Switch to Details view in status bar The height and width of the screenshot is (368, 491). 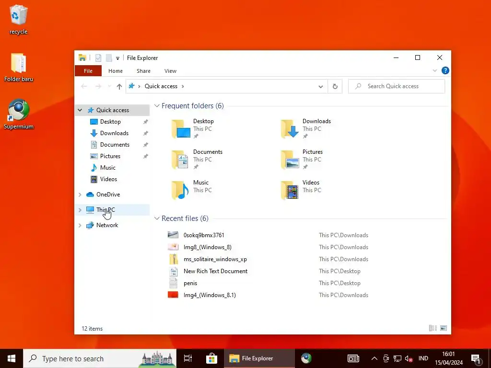click(x=433, y=328)
